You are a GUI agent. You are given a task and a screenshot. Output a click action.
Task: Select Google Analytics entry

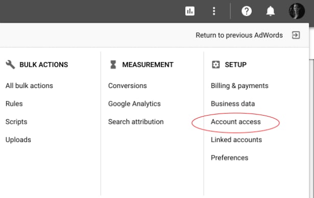tap(134, 104)
